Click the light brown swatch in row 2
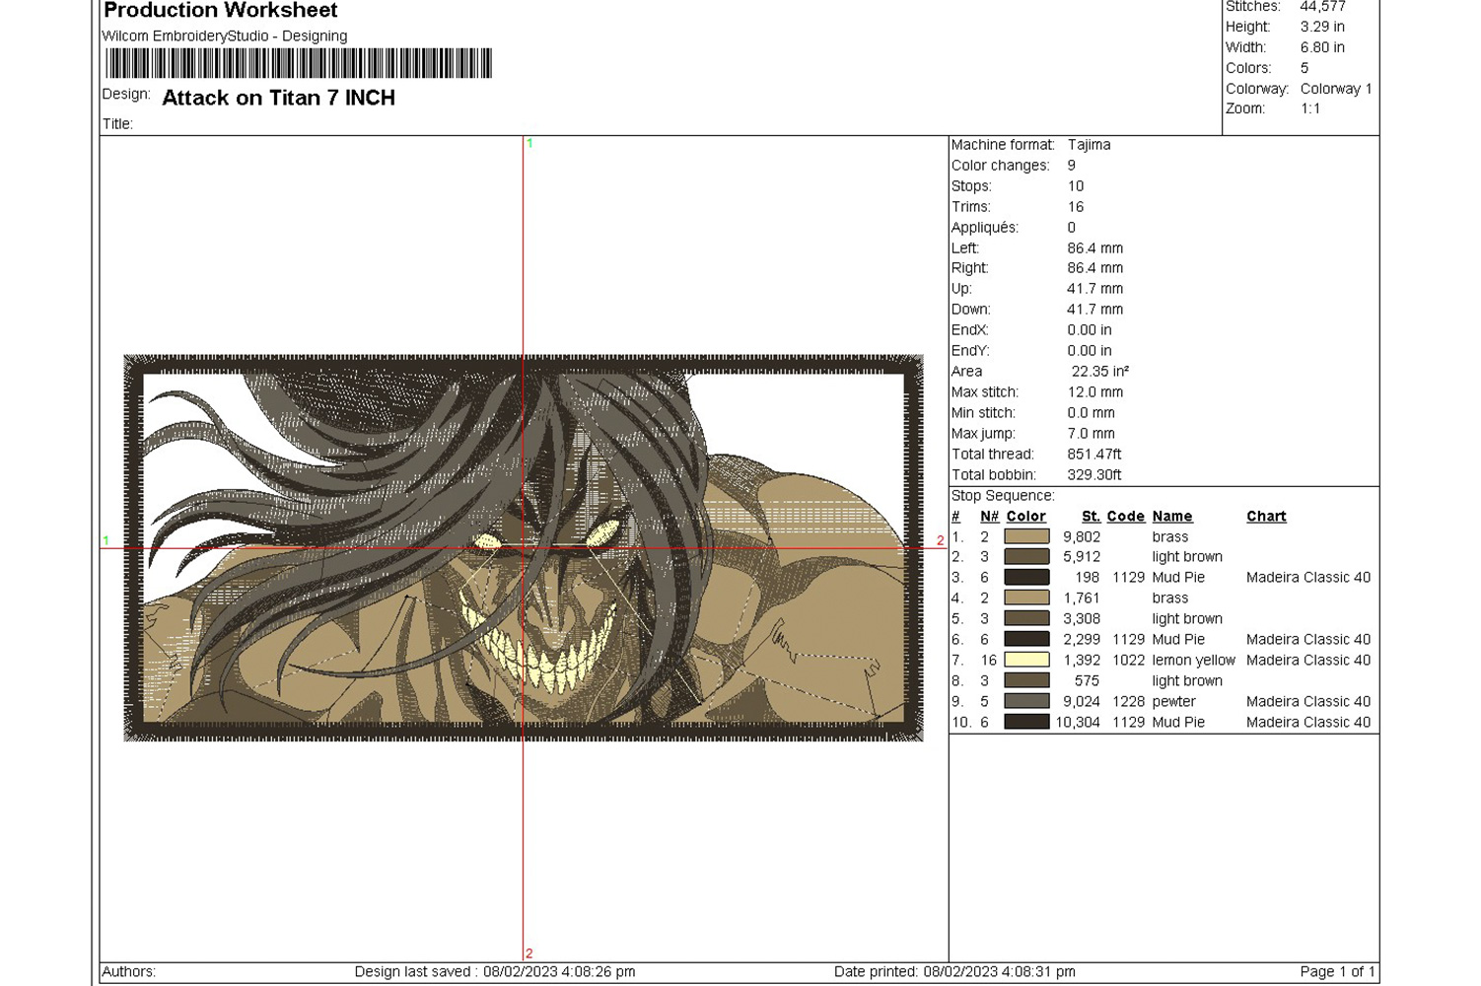 point(1026,557)
